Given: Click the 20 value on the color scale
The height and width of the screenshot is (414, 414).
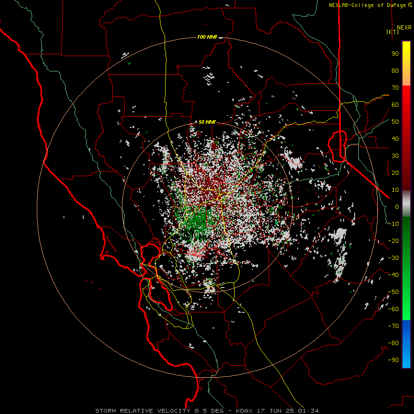Looking at the screenshot, I should point(395,173).
